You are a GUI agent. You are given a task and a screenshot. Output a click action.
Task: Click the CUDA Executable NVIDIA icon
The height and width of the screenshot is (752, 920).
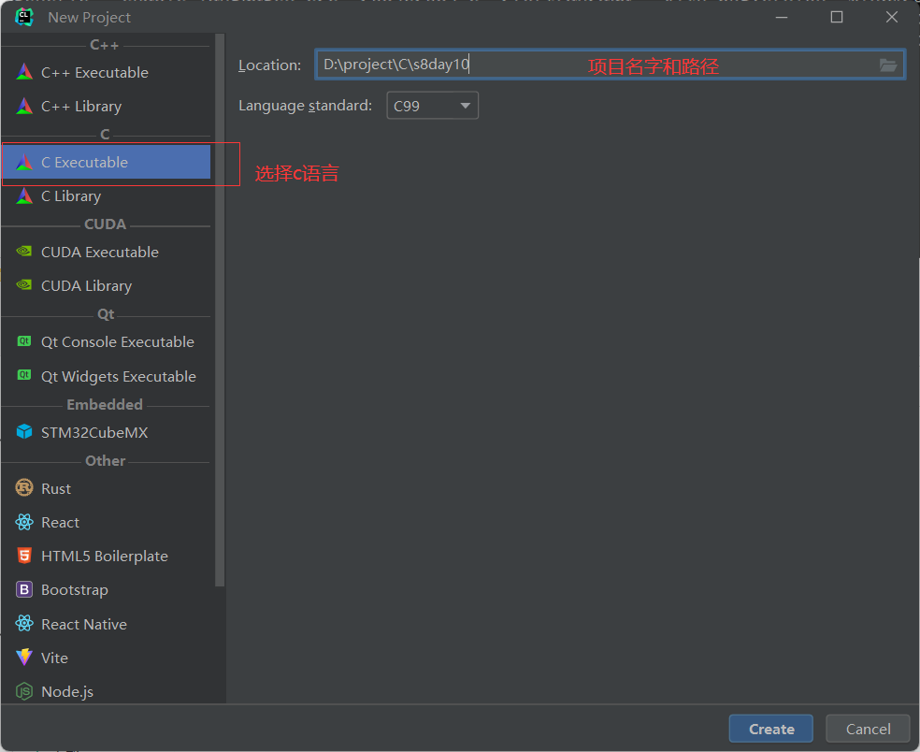click(24, 252)
